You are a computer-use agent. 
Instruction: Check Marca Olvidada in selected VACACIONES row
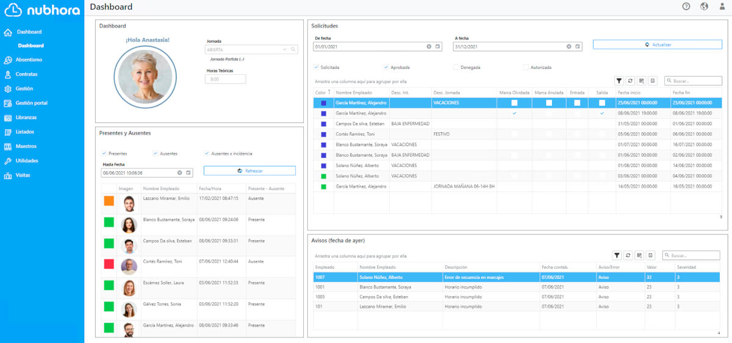coord(514,103)
